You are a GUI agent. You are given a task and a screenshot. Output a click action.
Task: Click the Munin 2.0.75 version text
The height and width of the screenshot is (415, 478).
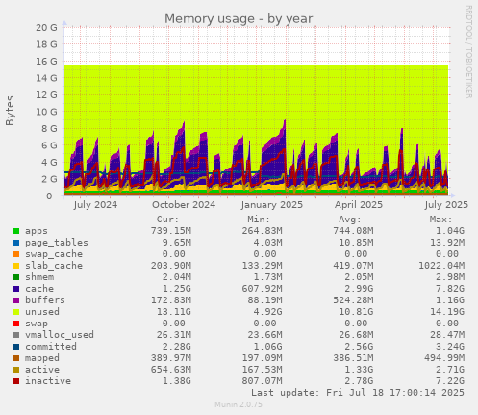239,404
